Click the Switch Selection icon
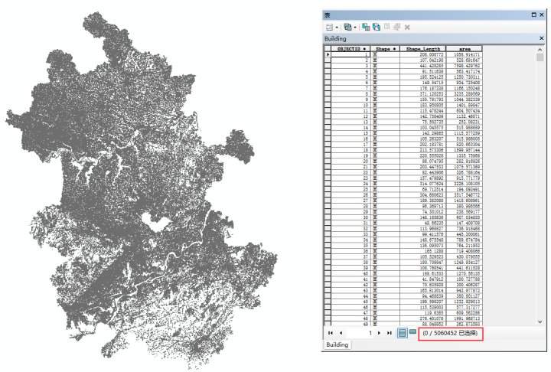Image resolution: width=551 pixels, height=372 pixels. [377, 27]
